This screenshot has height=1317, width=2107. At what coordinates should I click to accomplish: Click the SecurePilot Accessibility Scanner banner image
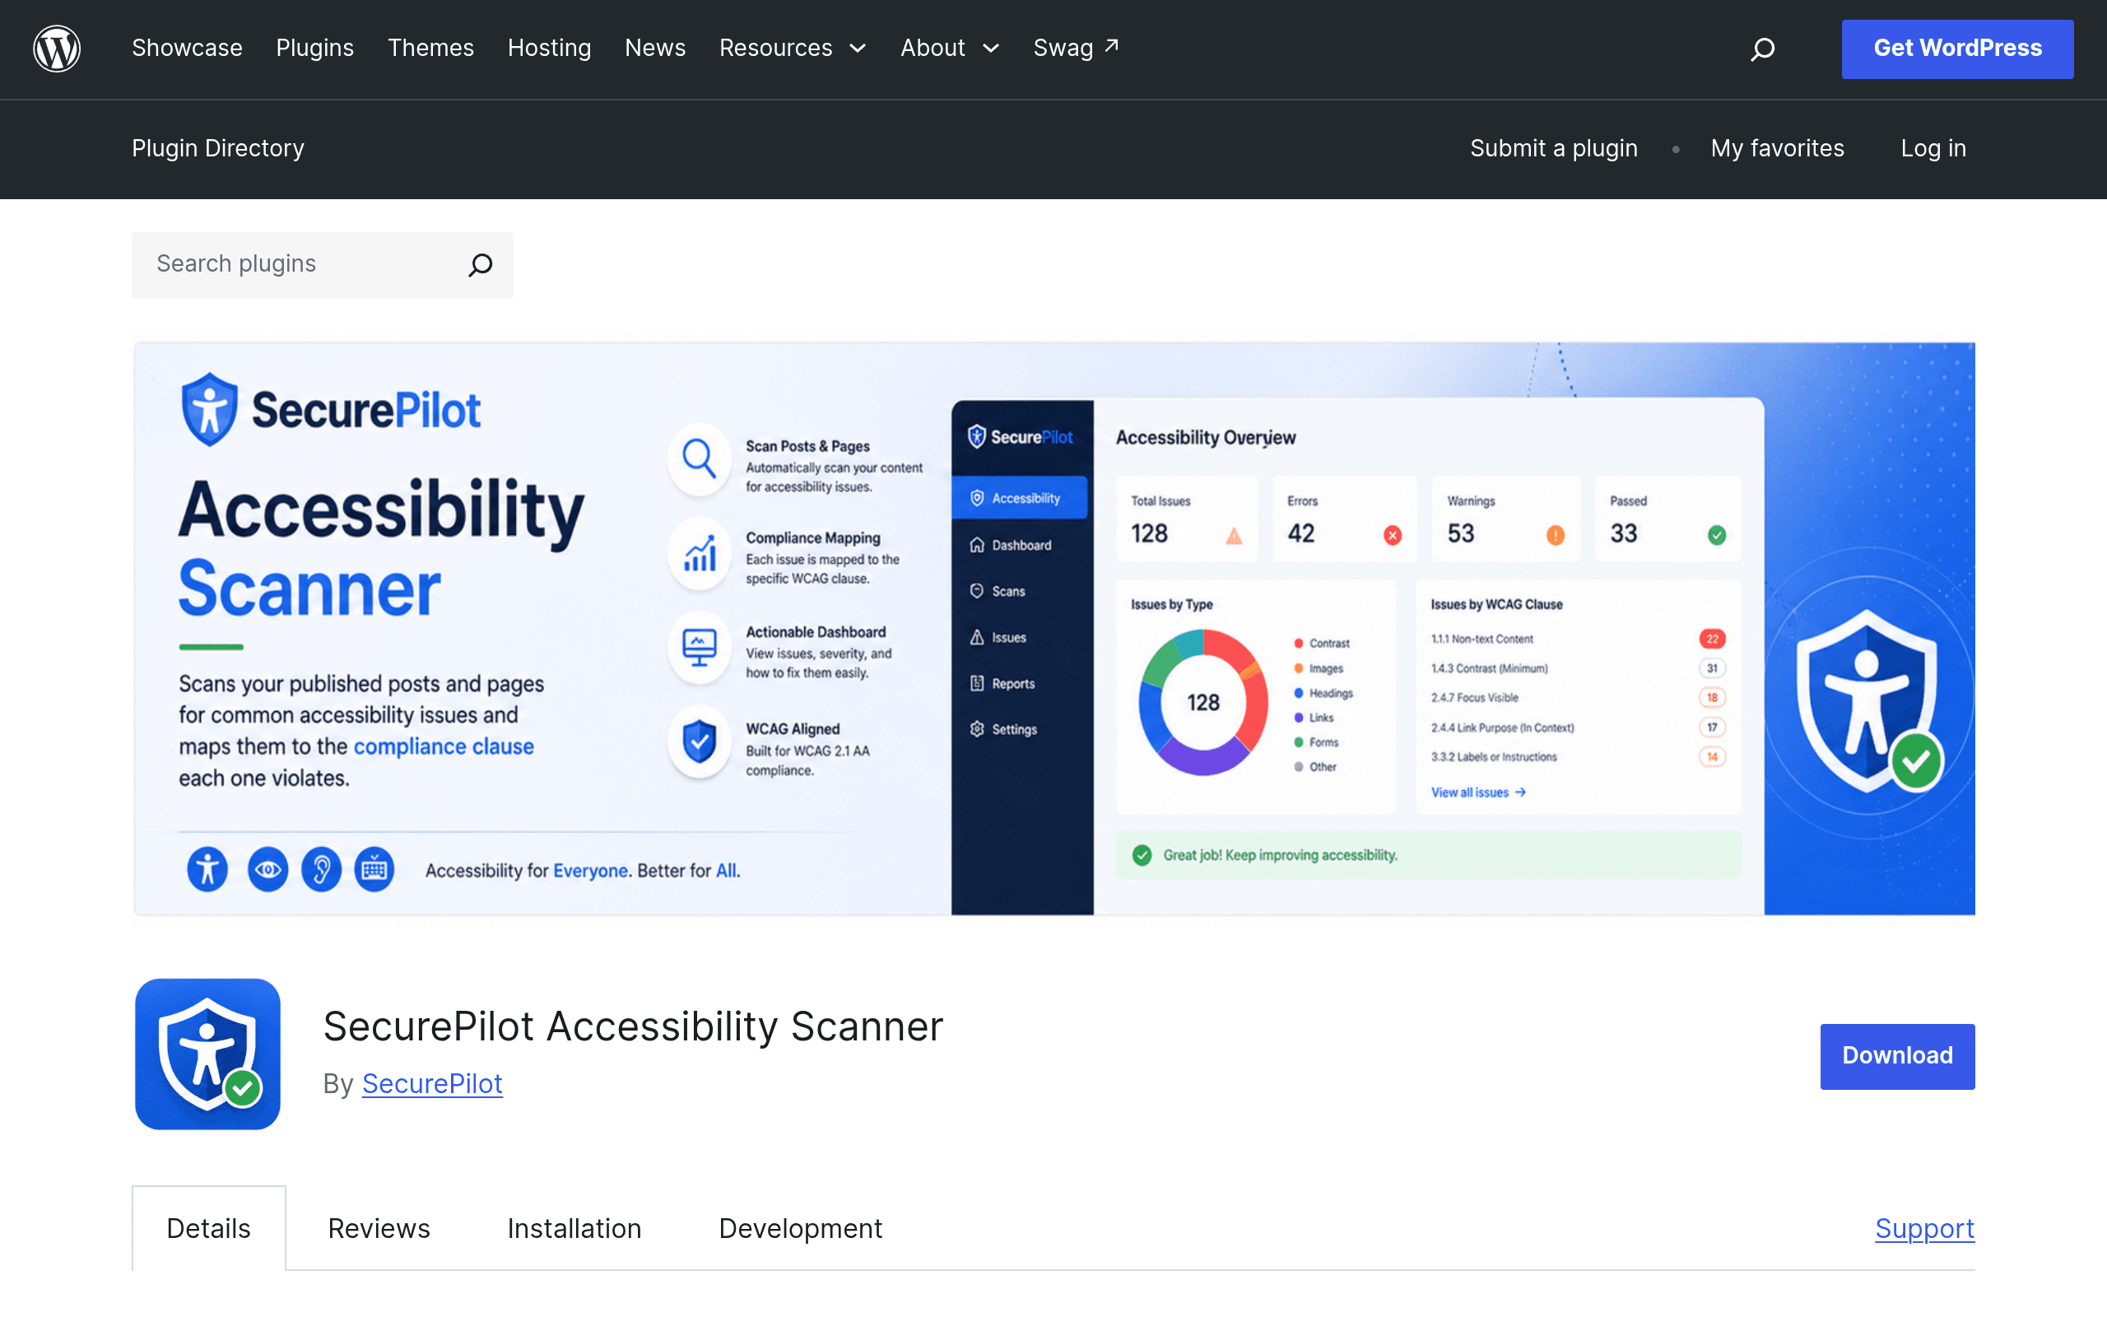[x=1053, y=628]
